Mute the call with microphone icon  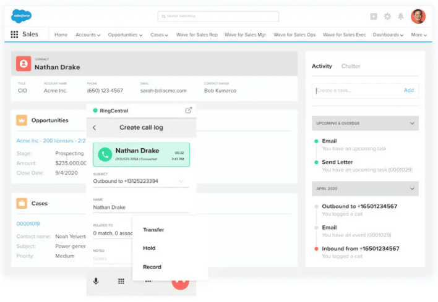(x=96, y=281)
